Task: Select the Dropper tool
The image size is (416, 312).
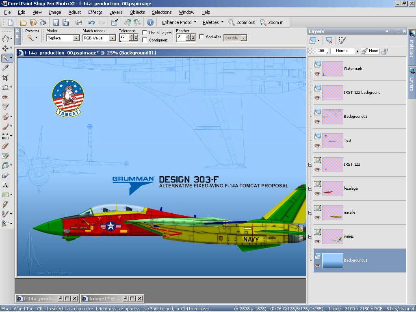Action: pos(5,68)
